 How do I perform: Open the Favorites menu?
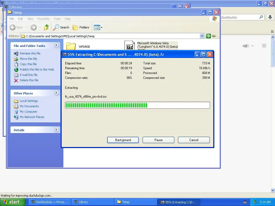(x=43, y=19)
